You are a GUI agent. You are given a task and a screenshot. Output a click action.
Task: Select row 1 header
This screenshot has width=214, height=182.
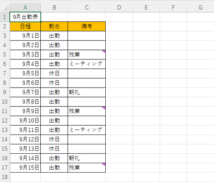[5, 17]
